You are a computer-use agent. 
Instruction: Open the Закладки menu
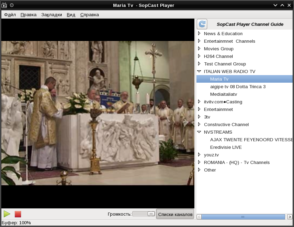[52, 14]
